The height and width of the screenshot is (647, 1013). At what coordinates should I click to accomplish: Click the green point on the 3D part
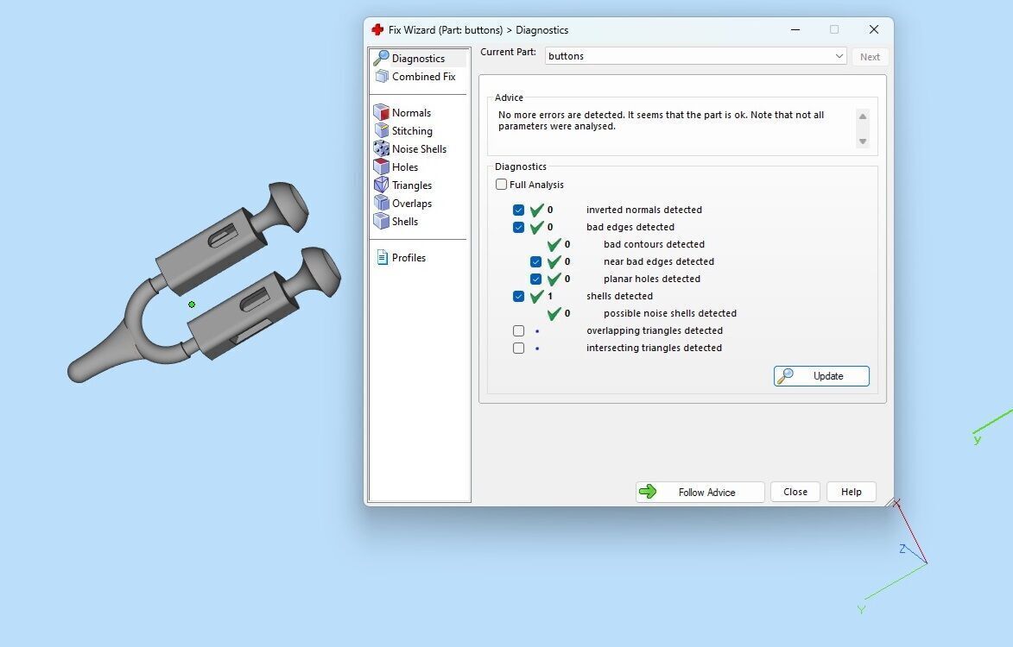[192, 305]
